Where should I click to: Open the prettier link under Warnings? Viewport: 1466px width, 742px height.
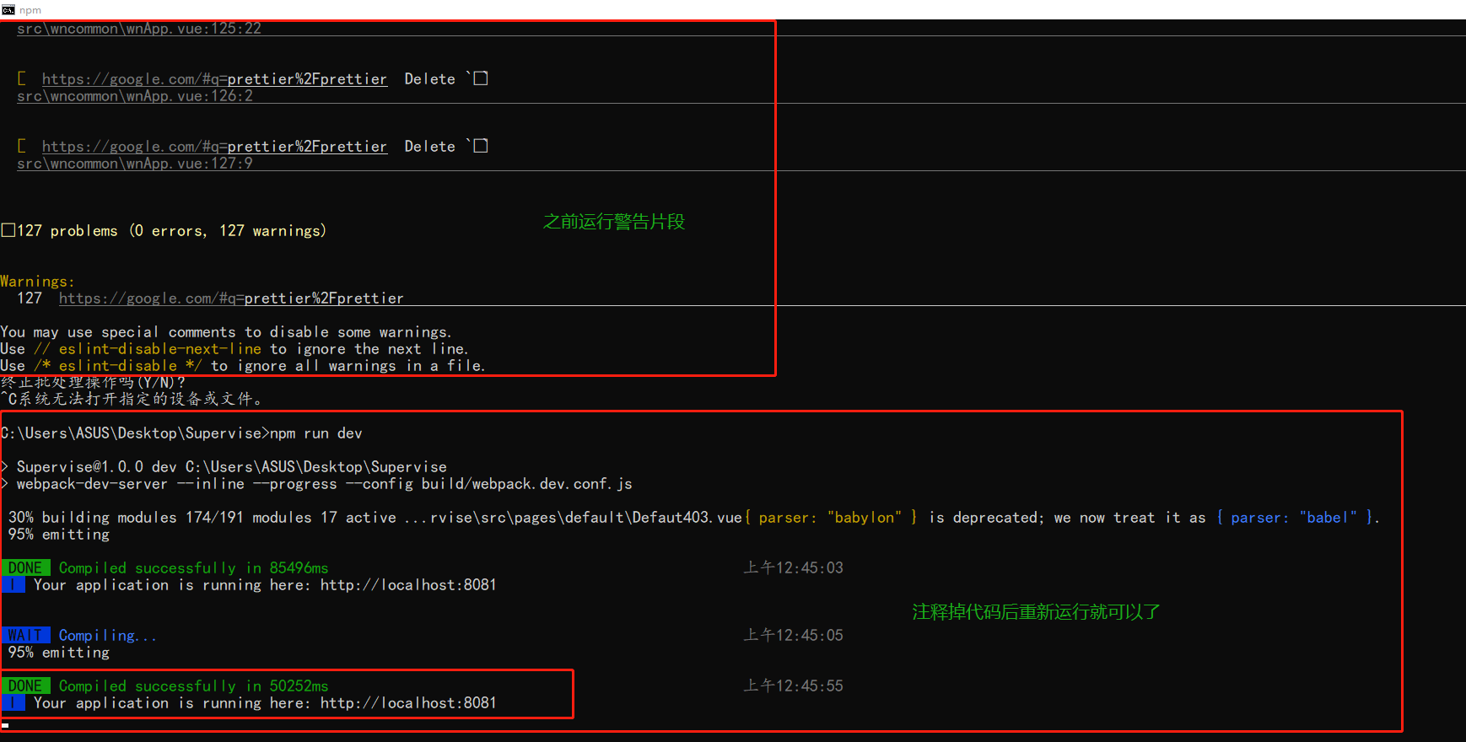(x=231, y=298)
